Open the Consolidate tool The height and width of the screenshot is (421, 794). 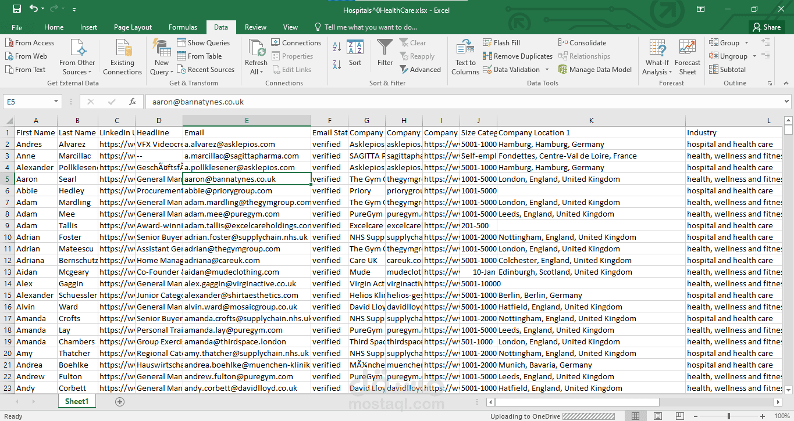click(x=582, y=43)
